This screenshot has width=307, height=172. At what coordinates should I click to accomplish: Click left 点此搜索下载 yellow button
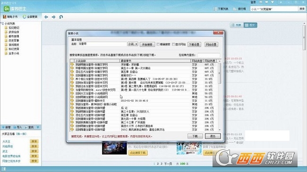(138, 153)
